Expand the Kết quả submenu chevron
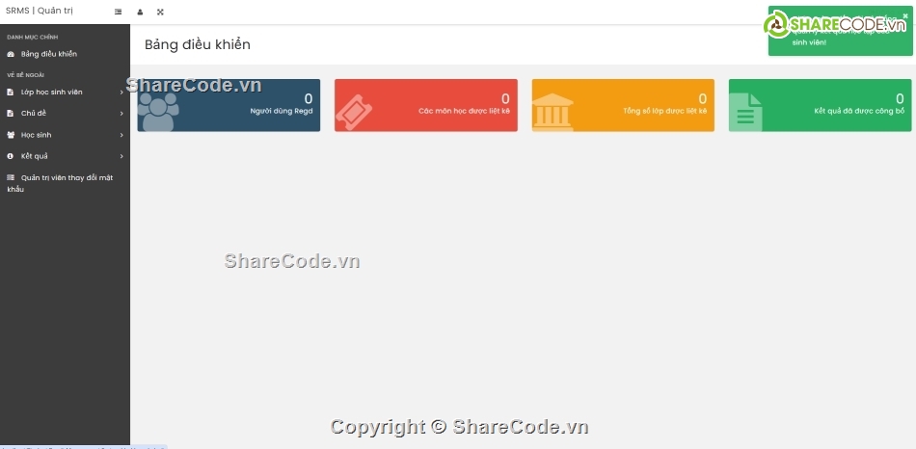The height and width of the screenshot is (449, 916). [x=121, y=156]
